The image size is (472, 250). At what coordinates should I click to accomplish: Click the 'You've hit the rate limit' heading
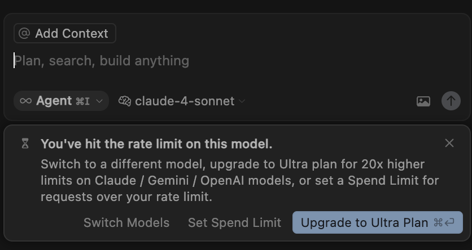click(x=156, y=144)
